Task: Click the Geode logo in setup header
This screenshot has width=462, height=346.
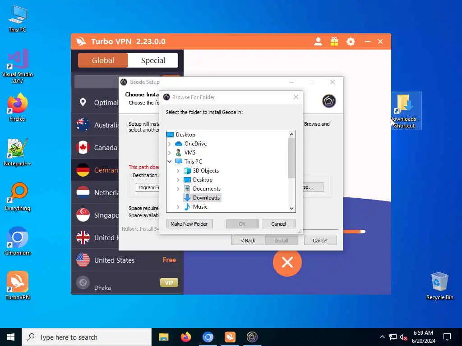Action: pyautogui.click(x=329, y=101)
